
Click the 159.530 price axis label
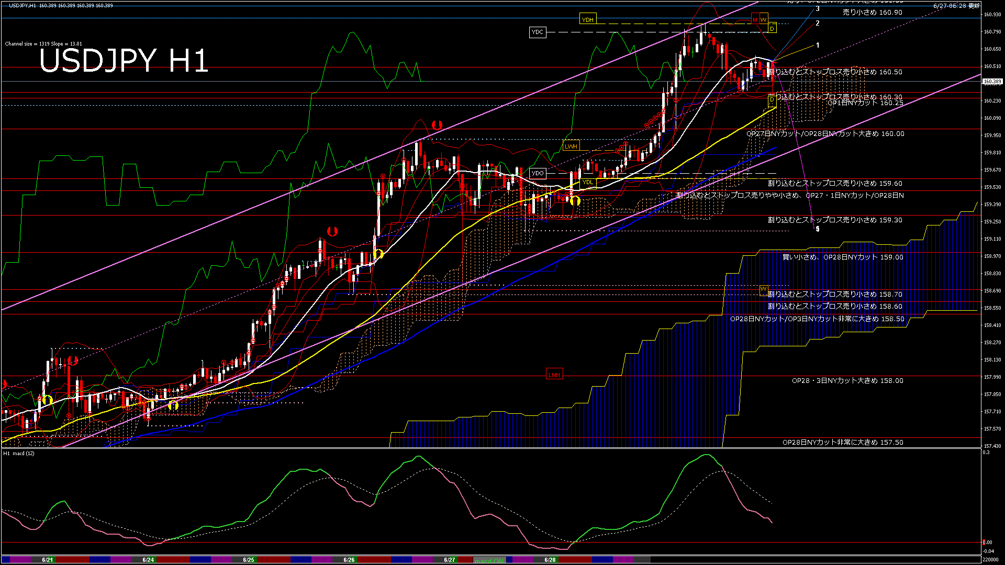tap(992, 187)
